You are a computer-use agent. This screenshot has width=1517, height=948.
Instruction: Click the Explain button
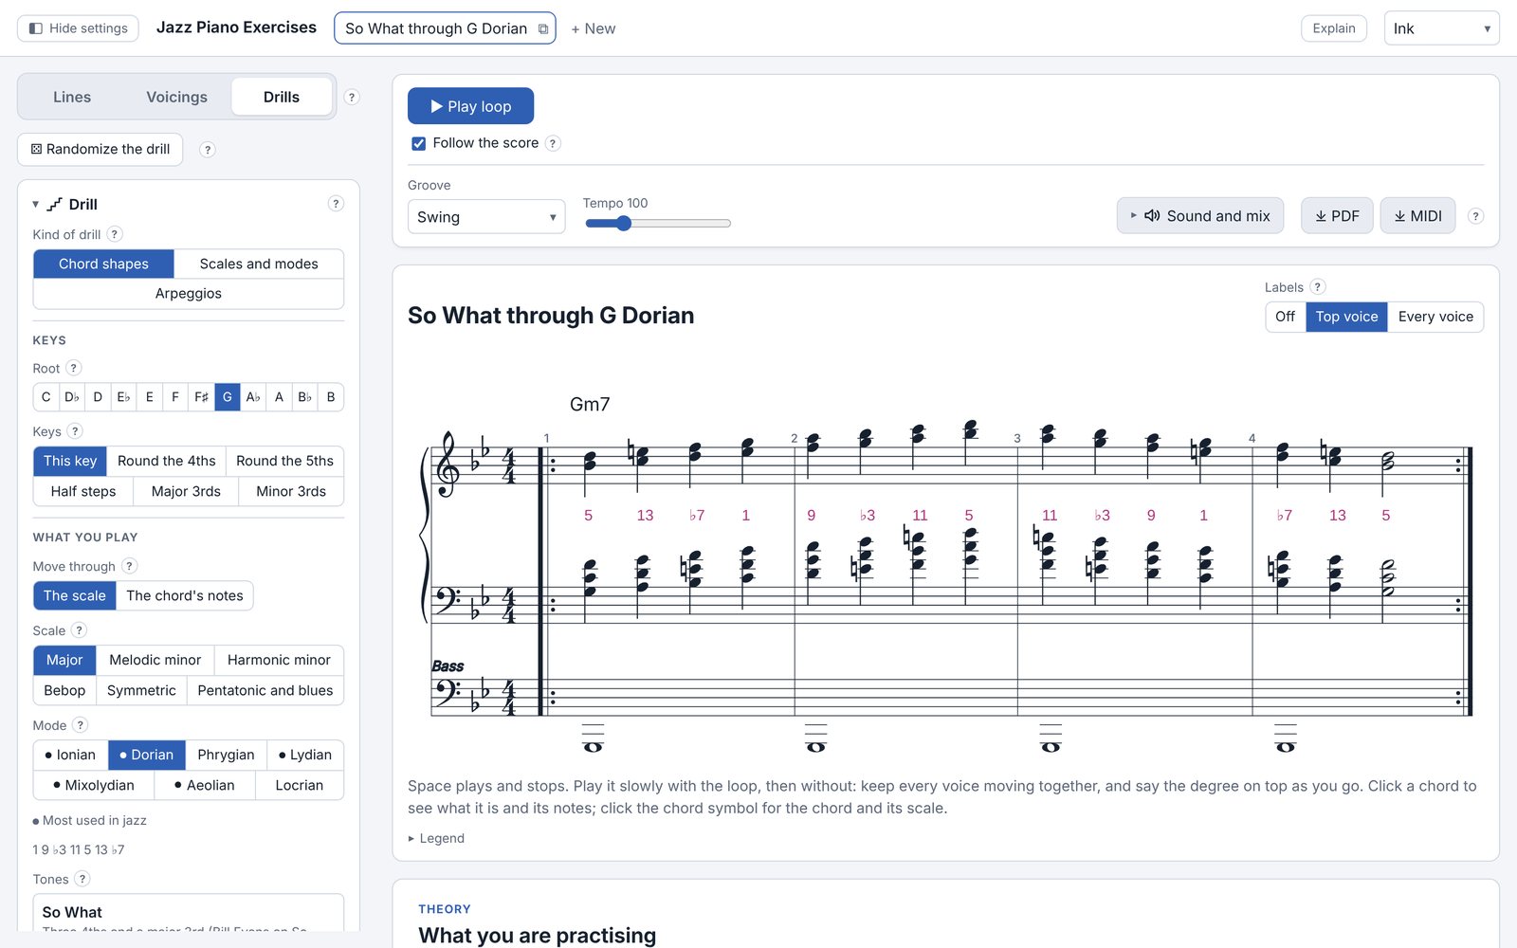coord(1334,28)
